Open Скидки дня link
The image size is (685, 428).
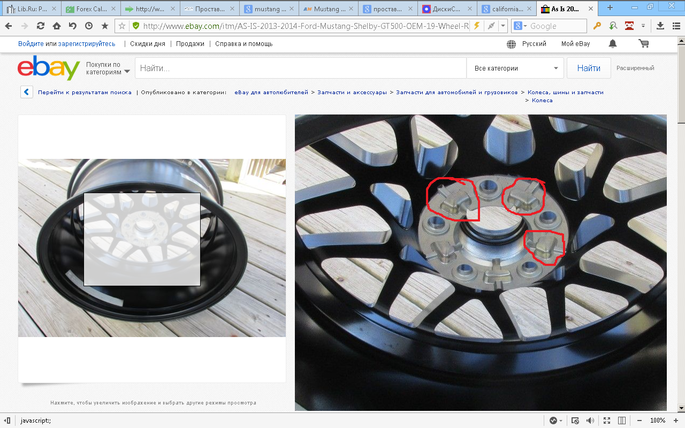pyautogui.click(x=148, y=44)
